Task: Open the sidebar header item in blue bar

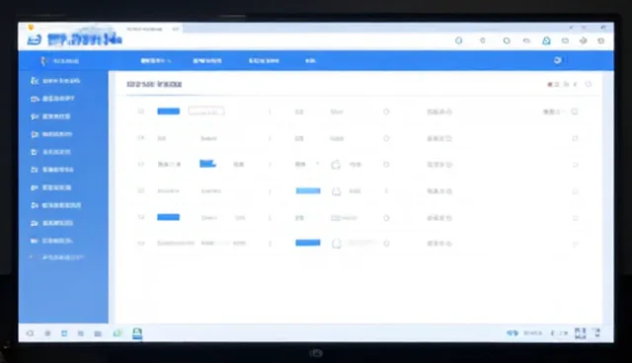Action: (60, 61)
